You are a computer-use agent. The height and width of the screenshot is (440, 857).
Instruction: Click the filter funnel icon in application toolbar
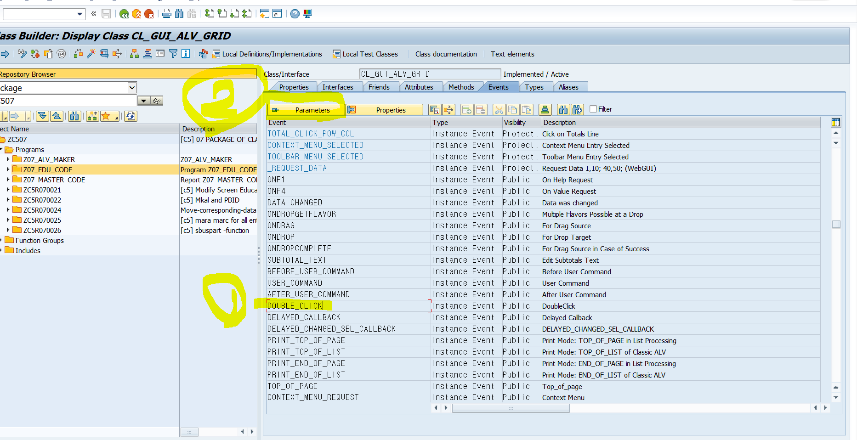pyautogui.click(x=173, y=54)
